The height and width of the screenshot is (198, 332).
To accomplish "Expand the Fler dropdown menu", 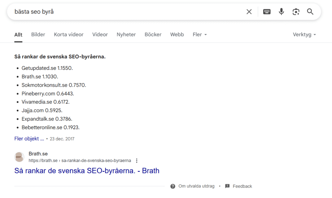I will (x=200, y=34).
